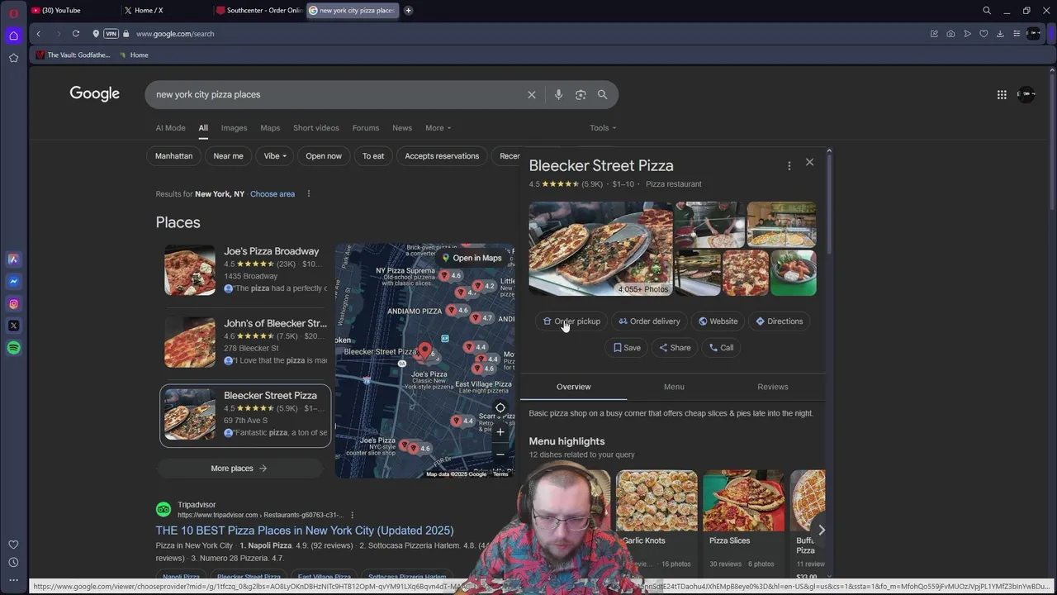Click Open in Maps button
Image resolution: width=1057 pixels, height=595 pixels.
tap(472, 258)
